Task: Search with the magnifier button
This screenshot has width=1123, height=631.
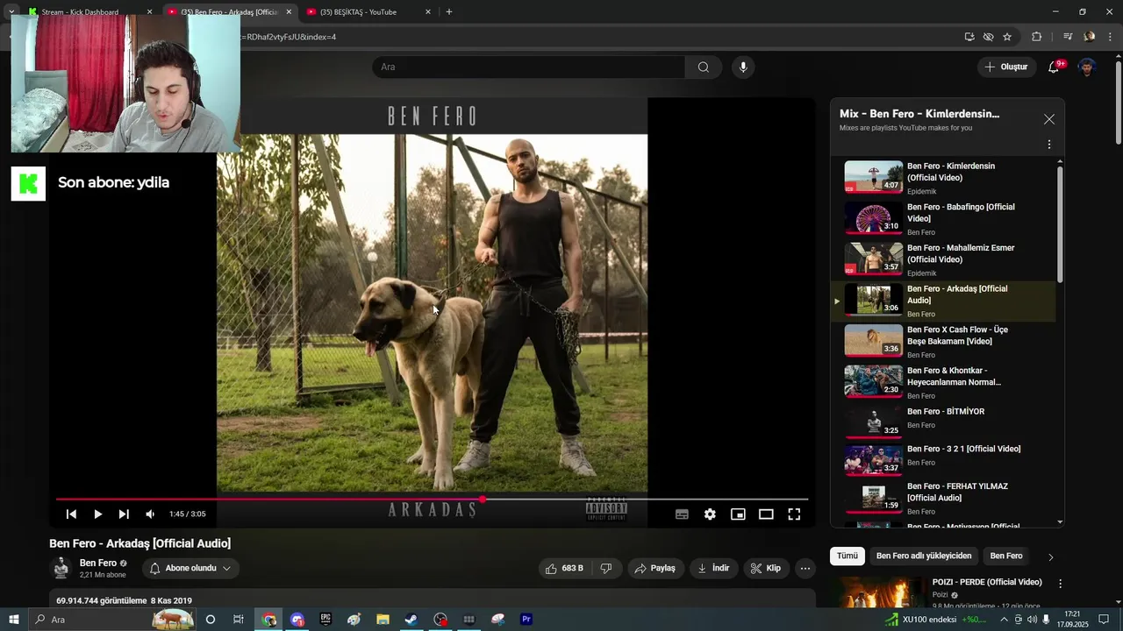Action: click(704, 67)
